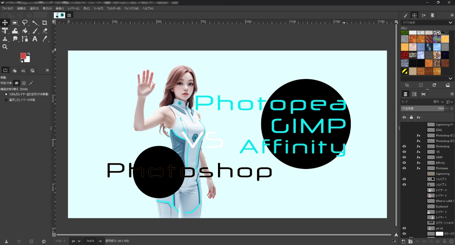
Task: Create a new layer with the new-layer icon
Action: pos(403,242)
